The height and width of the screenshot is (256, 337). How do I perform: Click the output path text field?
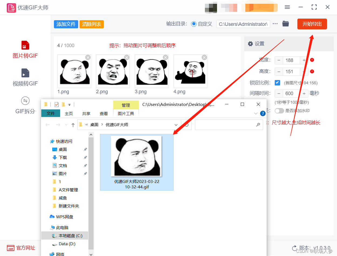click(x=243, y=24)
